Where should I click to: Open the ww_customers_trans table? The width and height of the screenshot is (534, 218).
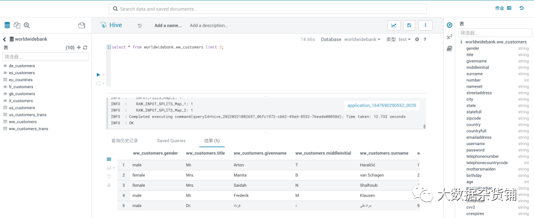click(28, 129)
